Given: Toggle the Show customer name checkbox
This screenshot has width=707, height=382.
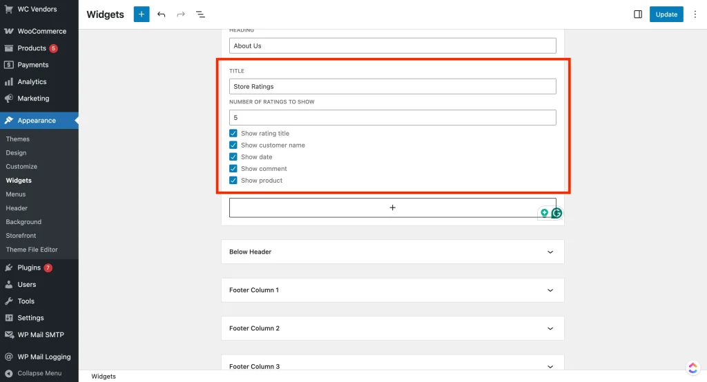Looking at the screenshot, I should 233,145.
